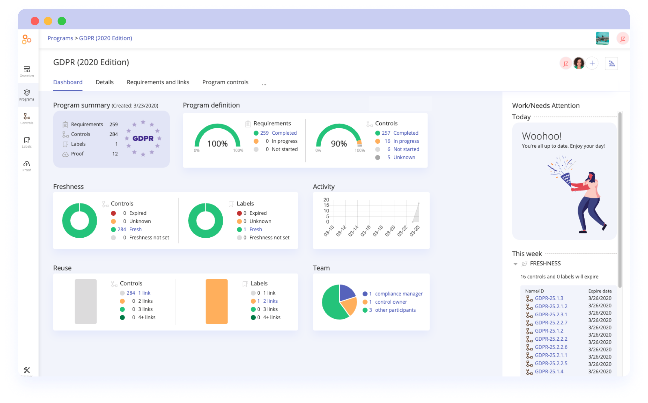Open the Labels bookmark icon in sidebar

pos(27,142)
